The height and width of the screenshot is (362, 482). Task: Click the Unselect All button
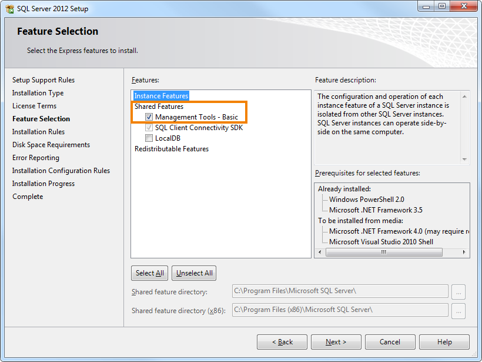[x=193, y=273]
